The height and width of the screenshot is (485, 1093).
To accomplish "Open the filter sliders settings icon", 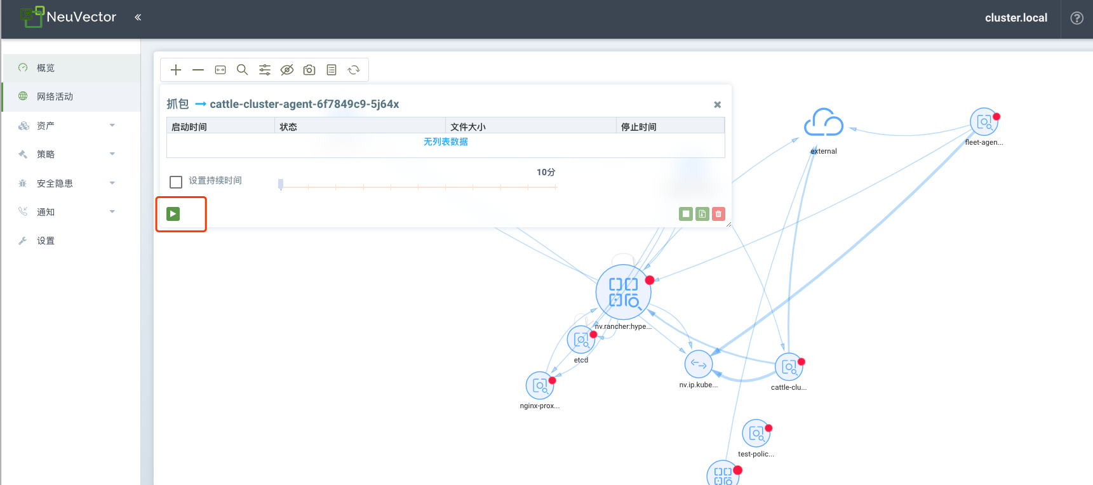I will tap(265, 70).
